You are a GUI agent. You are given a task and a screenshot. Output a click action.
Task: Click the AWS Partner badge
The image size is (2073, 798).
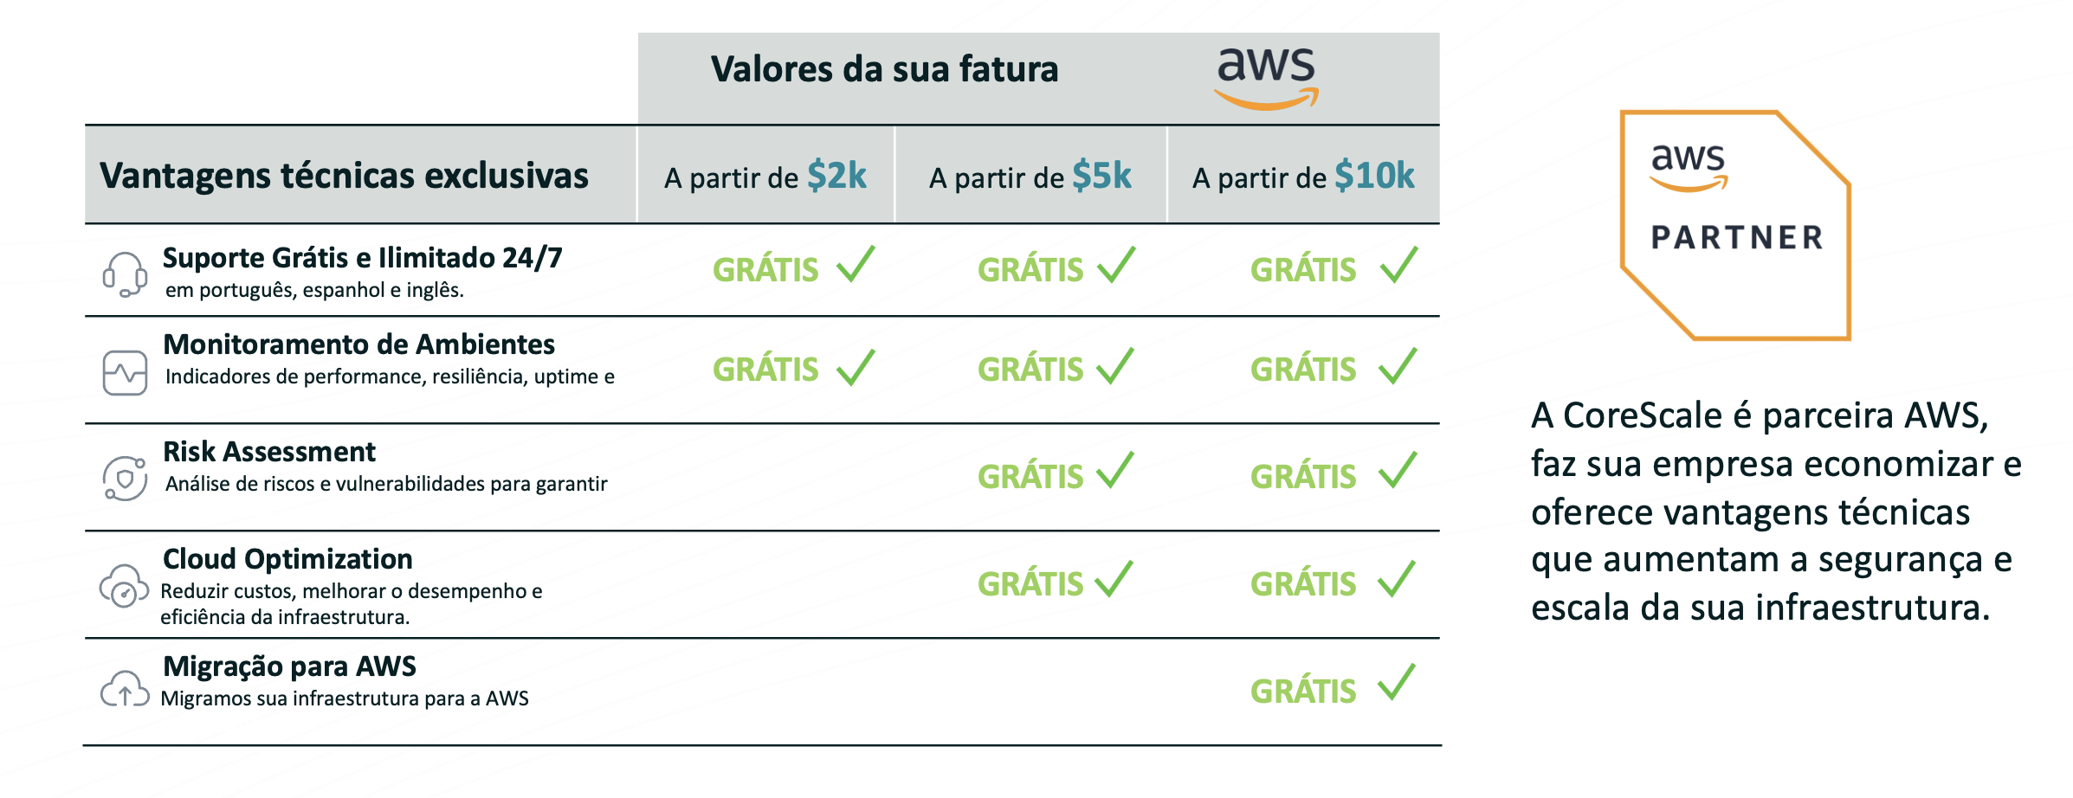tap(1735, 225)
